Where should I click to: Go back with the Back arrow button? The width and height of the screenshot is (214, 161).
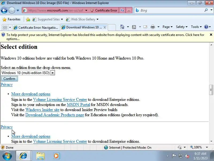[4, 10]
